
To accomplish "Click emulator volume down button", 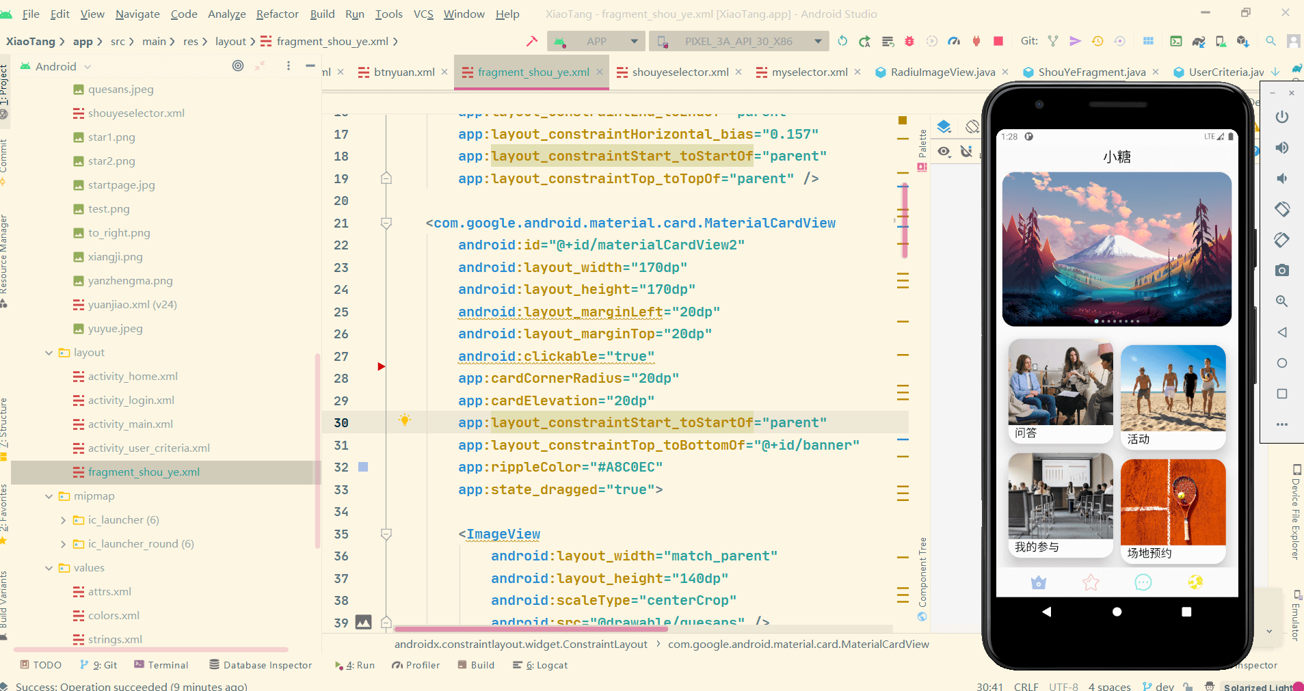I will click(x=1282, y=178).
